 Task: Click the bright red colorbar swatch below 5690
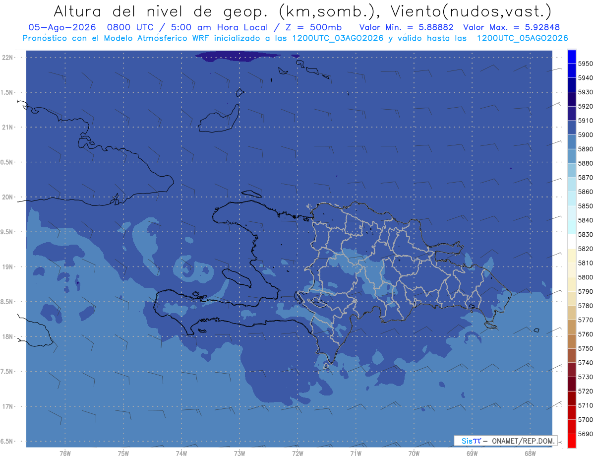pos(572,441)
